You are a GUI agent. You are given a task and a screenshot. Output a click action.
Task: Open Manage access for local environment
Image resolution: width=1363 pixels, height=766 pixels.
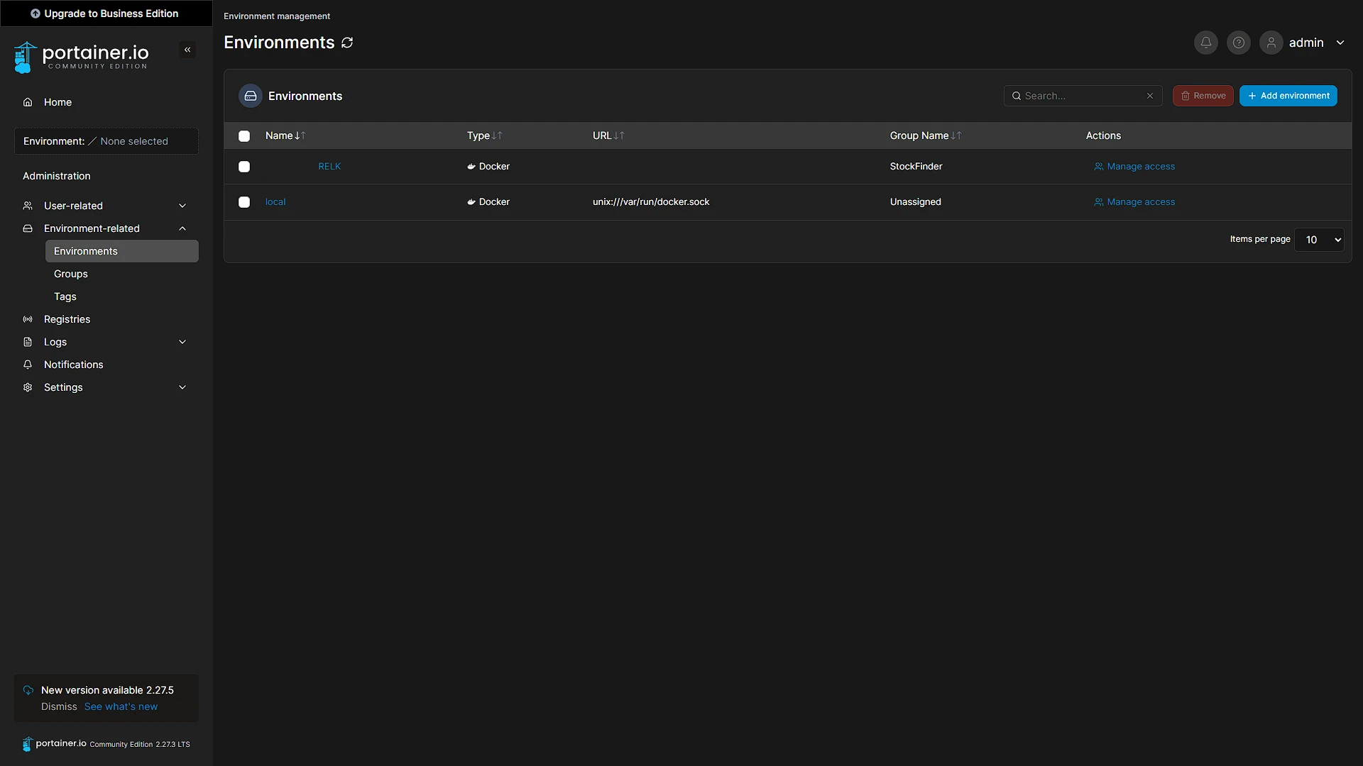pos(1134,202)
